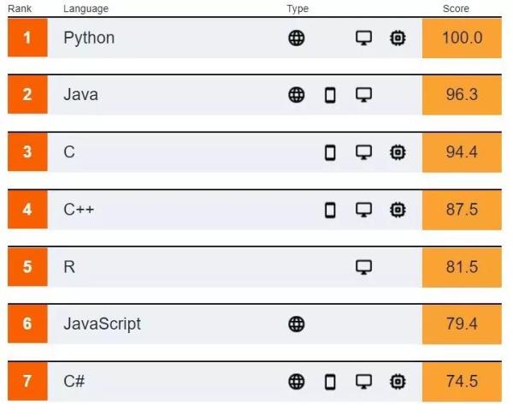Viewport: 513px width, 404px height.
Task: Click the desktop monitor icon for C
Action: (x=364, y=152)
